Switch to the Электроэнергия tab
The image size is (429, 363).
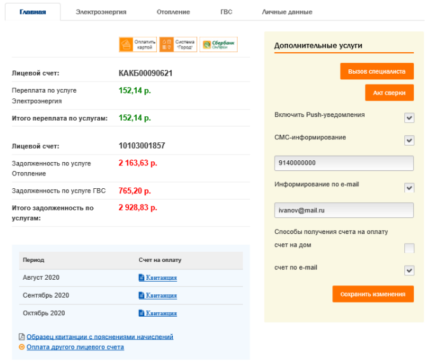click(100, 12)
